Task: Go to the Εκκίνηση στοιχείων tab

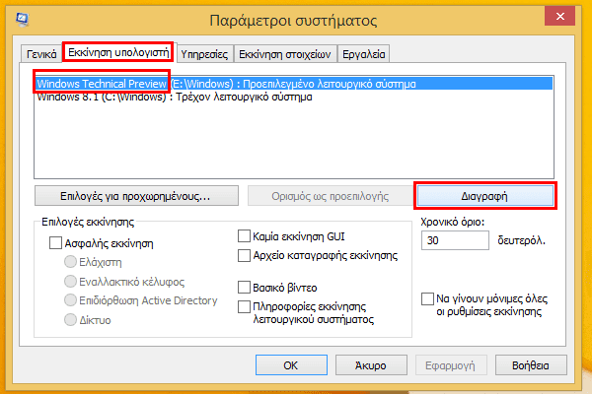Action: point(285,54)
